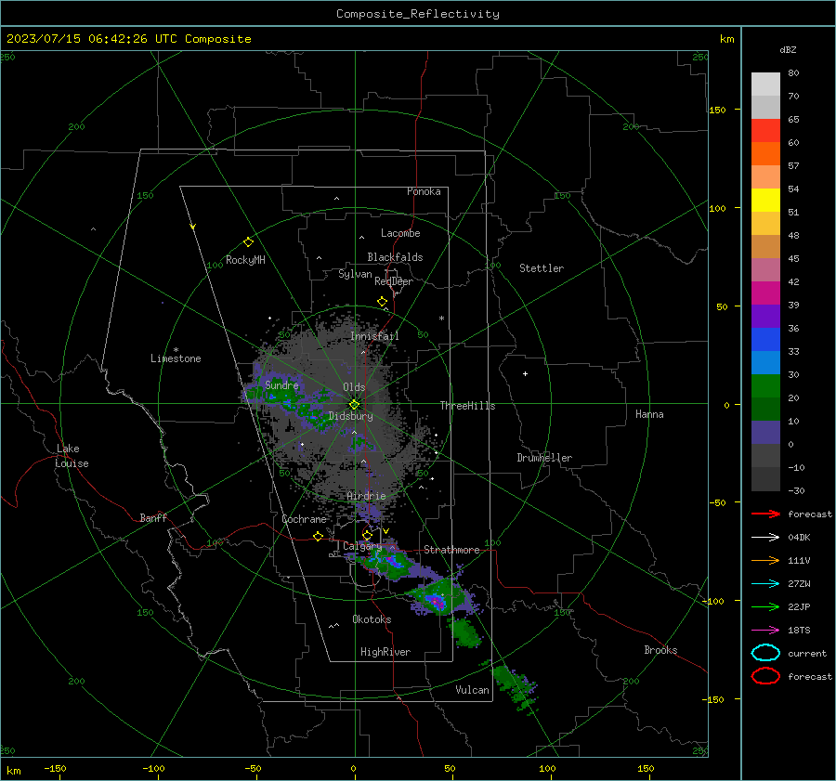Click the Brooks city label
836x781 pixels.
tap(660, 650)
